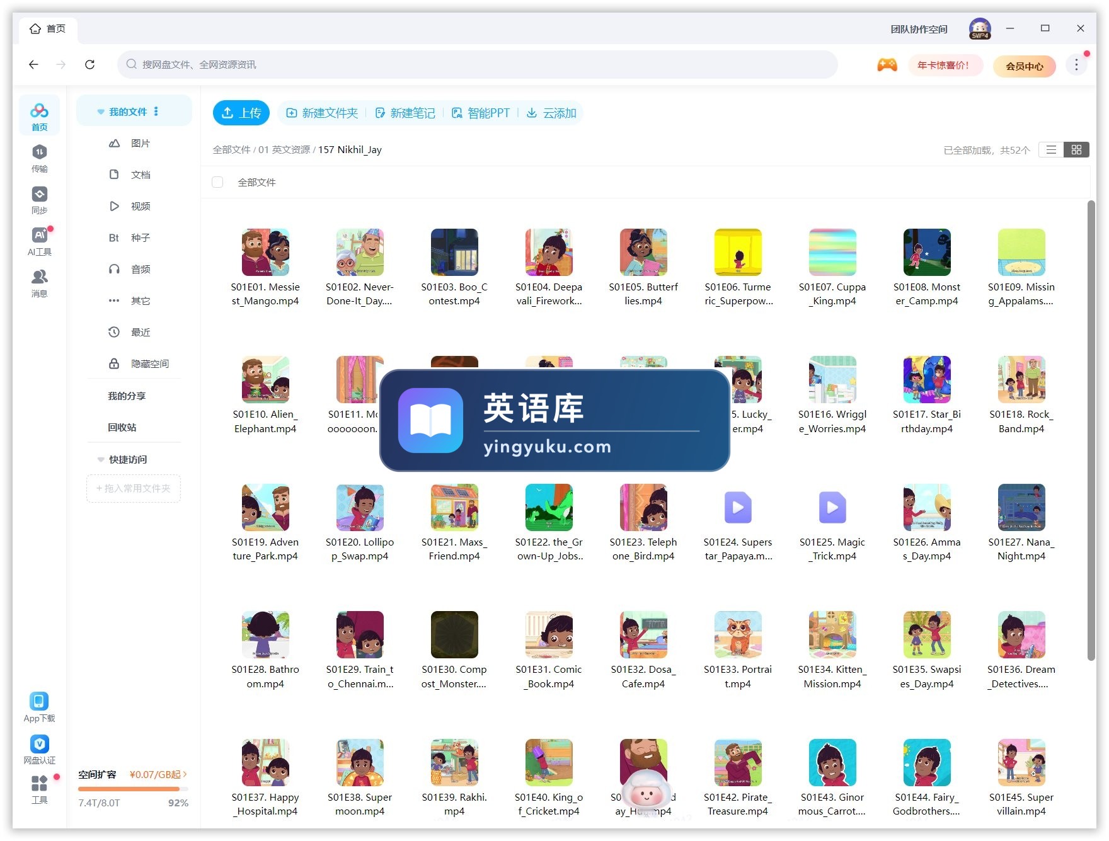Open App下载 in the sidebar
This screenshot has height=841, width=1109.
(x=39, y=707)
